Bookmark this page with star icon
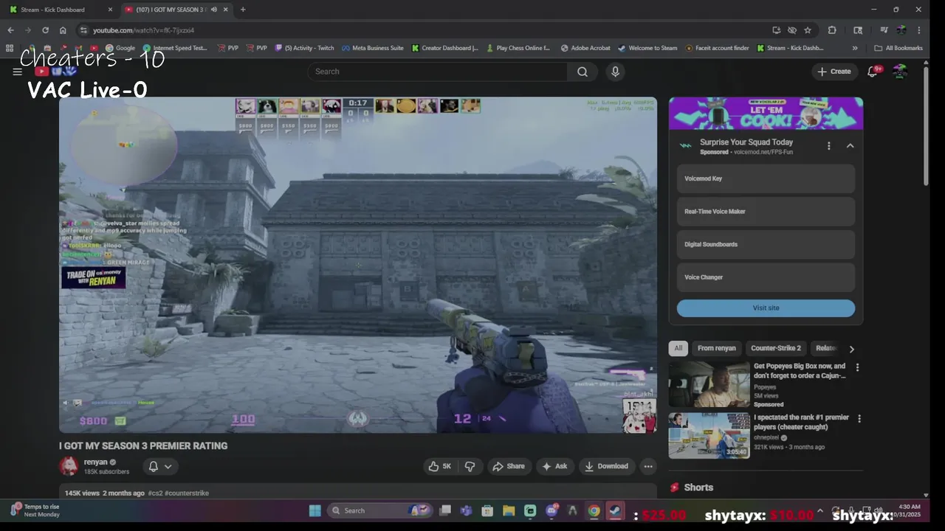 point(808,30)
